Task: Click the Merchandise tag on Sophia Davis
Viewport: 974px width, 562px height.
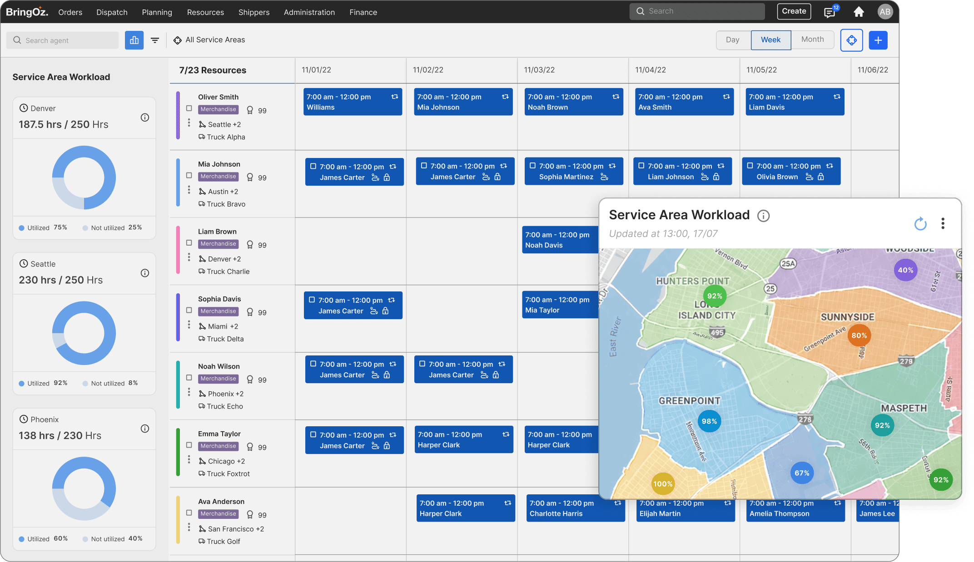Action: click(x=219, y=311)
